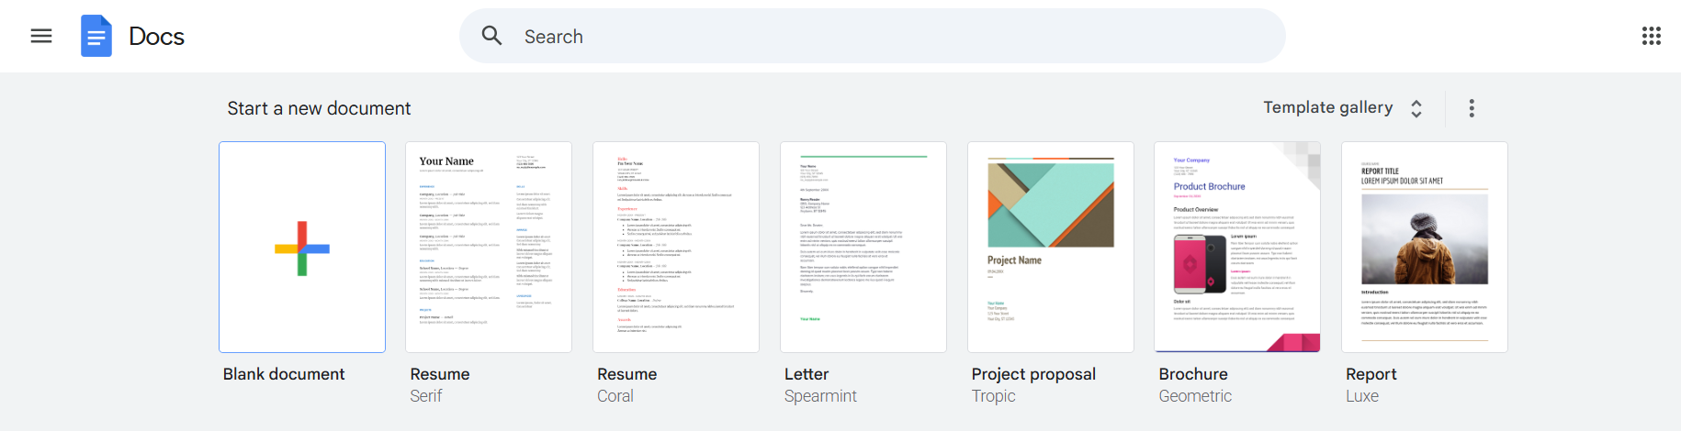Click the Report label below thumbnail
1681x431 pixels.
click(1371, 374)
